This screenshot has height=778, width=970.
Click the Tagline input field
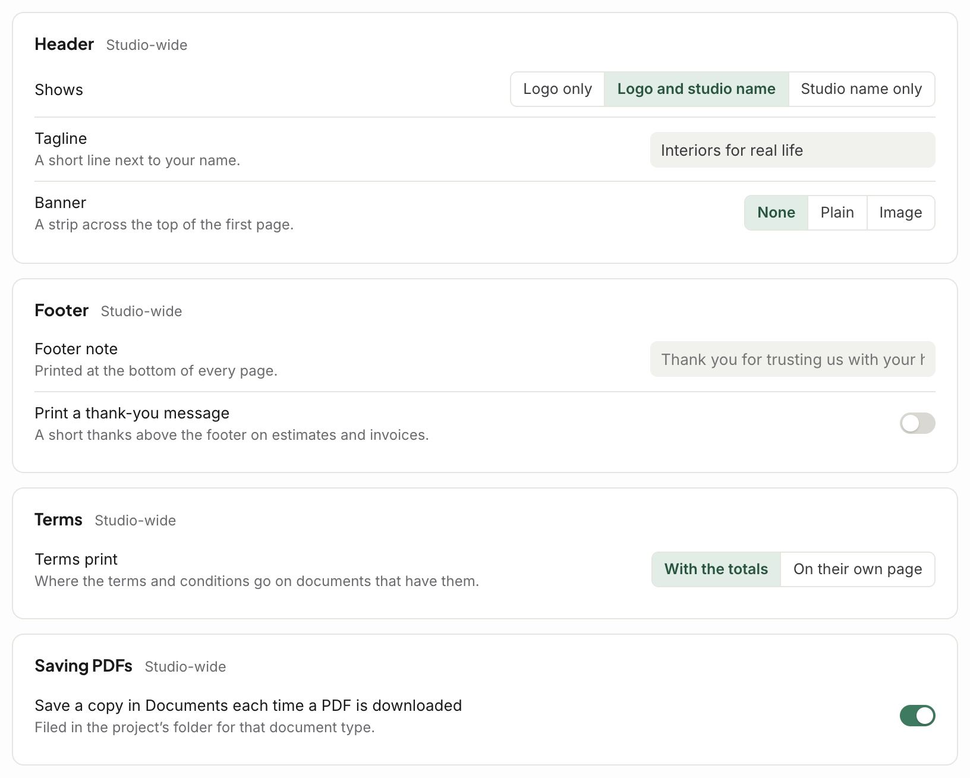(x=792, y=150)
